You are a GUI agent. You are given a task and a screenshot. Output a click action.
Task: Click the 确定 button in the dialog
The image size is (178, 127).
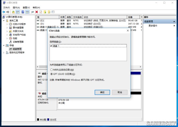tap(102, 92)
